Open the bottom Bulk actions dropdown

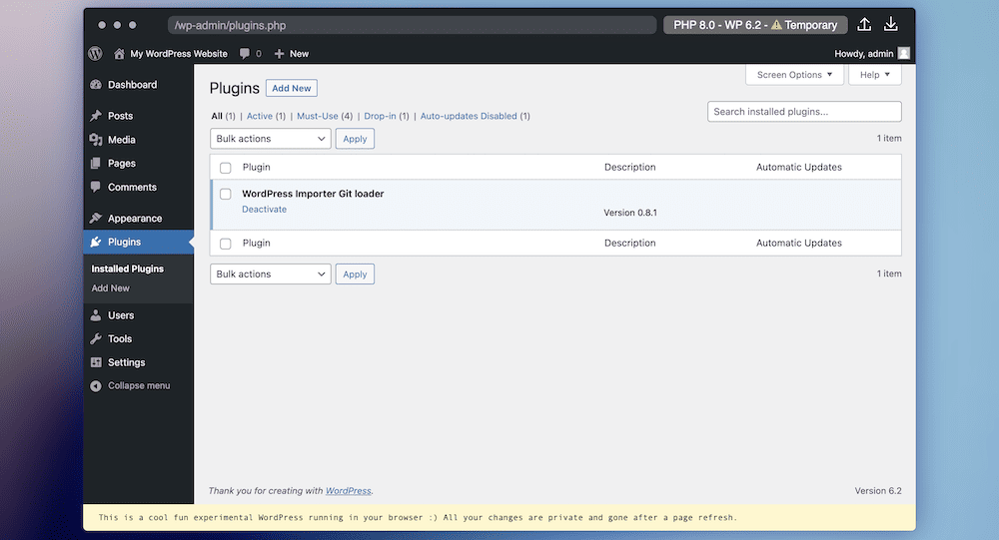pyautogui.click(x=270, y=273)
